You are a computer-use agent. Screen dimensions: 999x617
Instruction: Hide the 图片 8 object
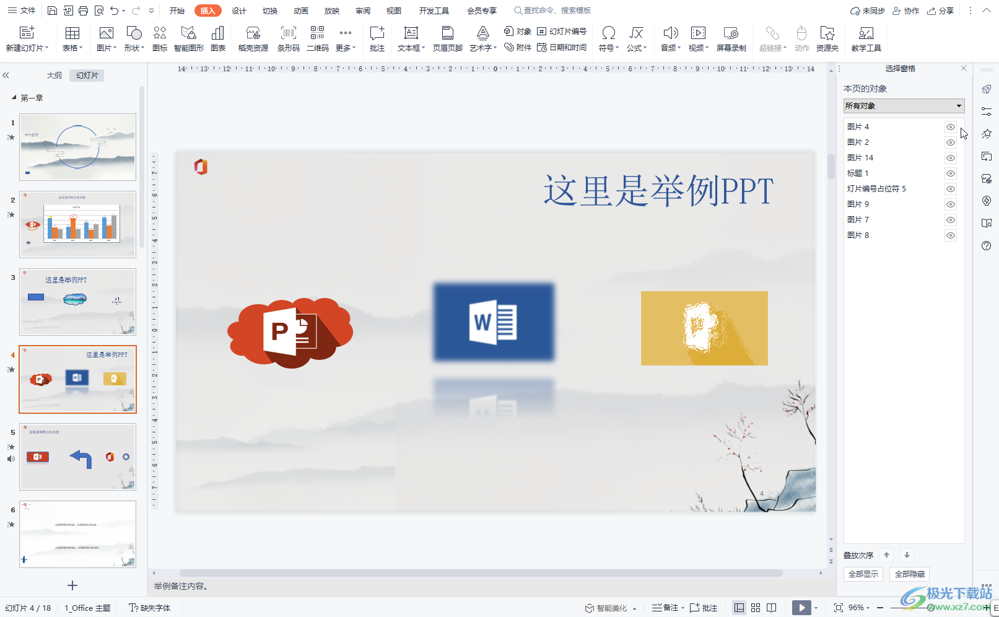[x=950, y=235]
